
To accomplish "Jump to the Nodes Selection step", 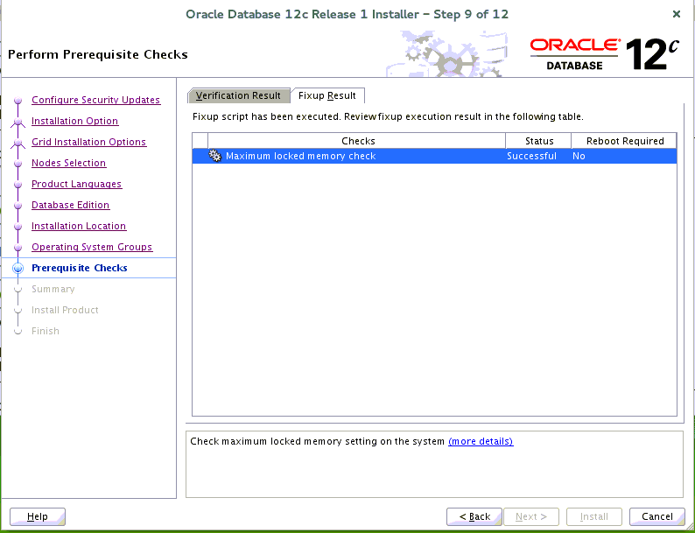I will point(68,163).
